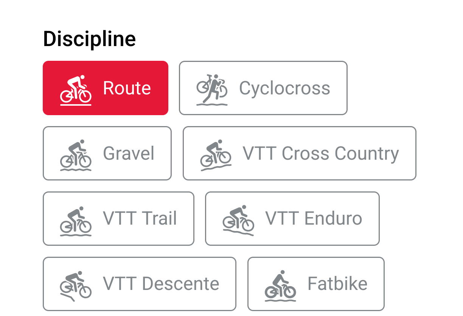Click the VTT Cross Country rider icon
The image size is (463, 316).
tap(216, 155)
